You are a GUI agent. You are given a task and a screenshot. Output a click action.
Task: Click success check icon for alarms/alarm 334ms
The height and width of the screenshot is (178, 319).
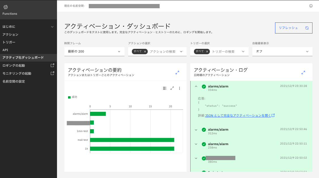click(x=204, y=87)
